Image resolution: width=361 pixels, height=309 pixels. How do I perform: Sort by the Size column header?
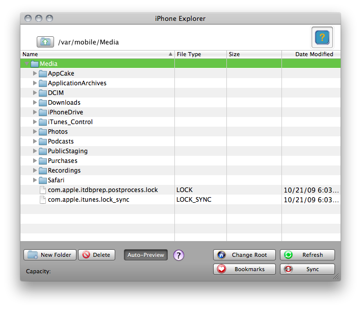coord(254,54)
